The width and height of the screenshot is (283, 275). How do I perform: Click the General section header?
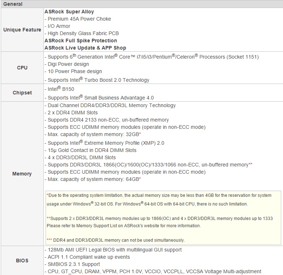pyautogui.click(x=13, y=4)
